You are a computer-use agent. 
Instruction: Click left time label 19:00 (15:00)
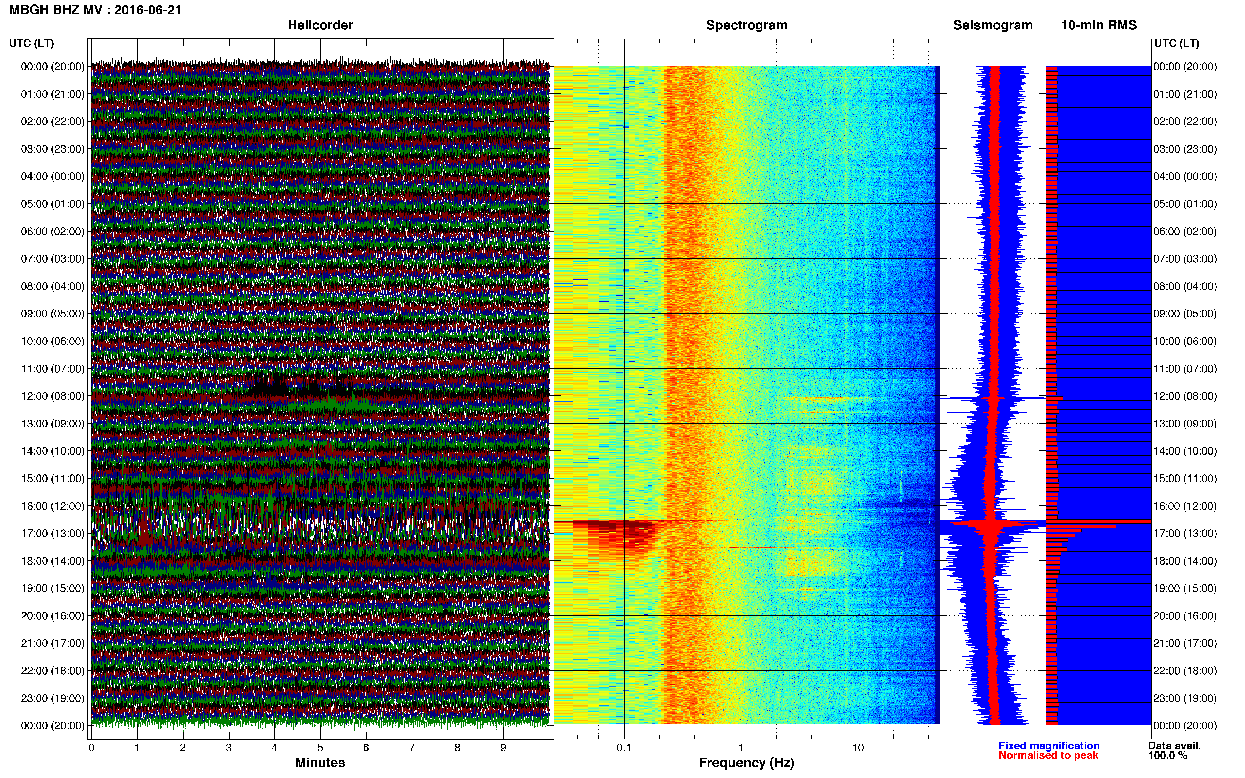tap(53, 588)
